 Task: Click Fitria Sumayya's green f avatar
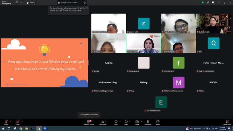click(179, 63)
